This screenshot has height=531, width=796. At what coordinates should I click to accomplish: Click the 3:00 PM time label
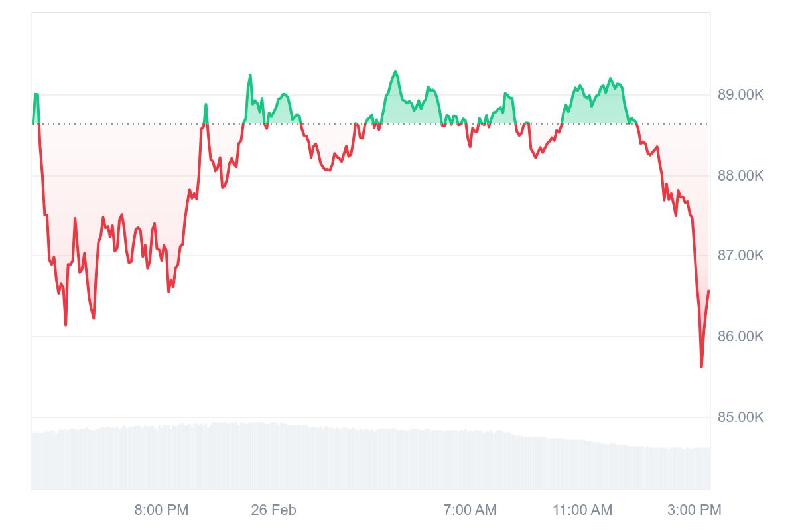tap(694, 510)
